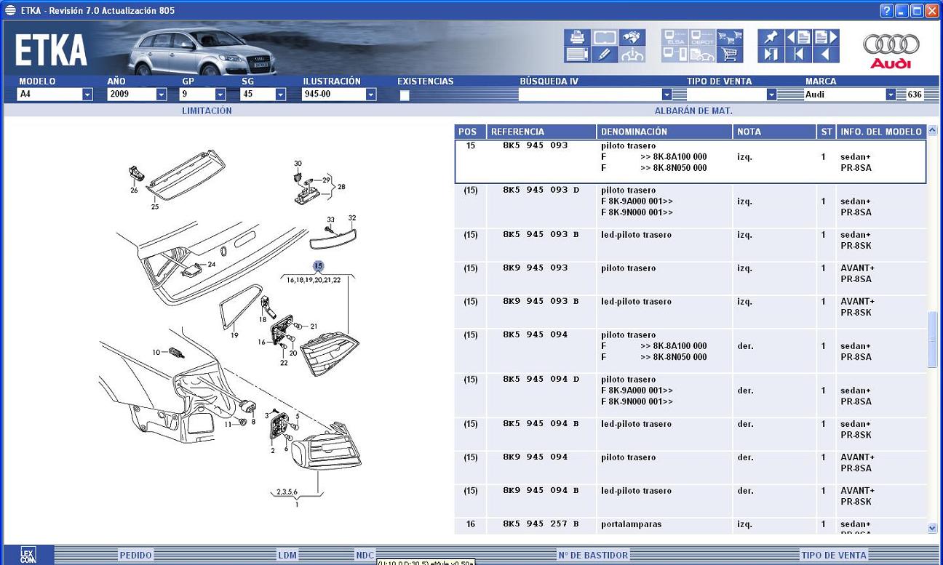This screenshot has height=565, width=943.
Task: Go to next page icon
Action: (826, 37)
